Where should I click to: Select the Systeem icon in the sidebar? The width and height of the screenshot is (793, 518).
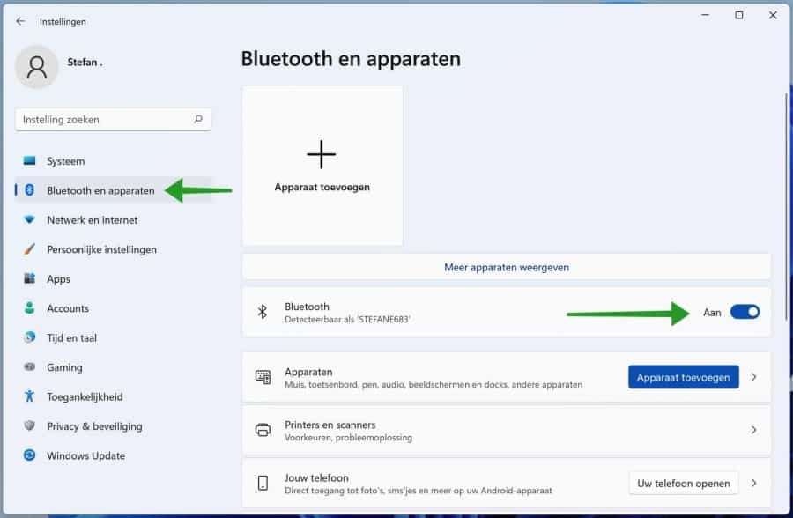29,161
